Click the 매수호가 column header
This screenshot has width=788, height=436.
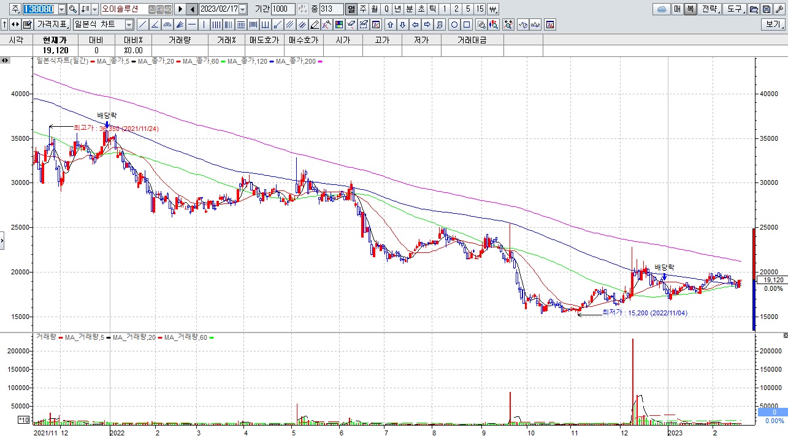tap(304, 40)
